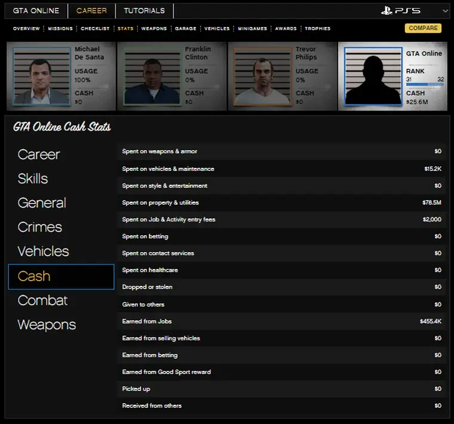Open the Career top tab

point(91,11)
